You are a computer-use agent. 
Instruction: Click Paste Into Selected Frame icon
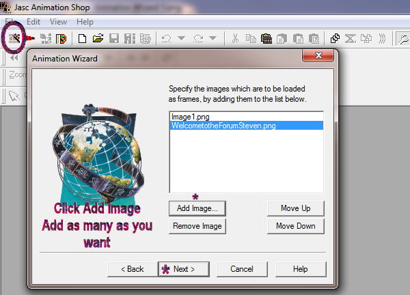[314, 39]
